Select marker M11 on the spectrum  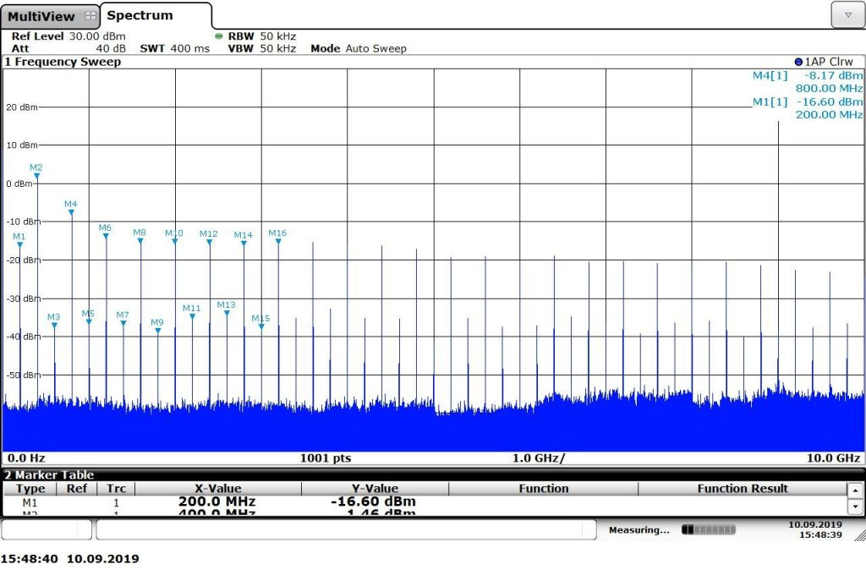pos(192,316)
